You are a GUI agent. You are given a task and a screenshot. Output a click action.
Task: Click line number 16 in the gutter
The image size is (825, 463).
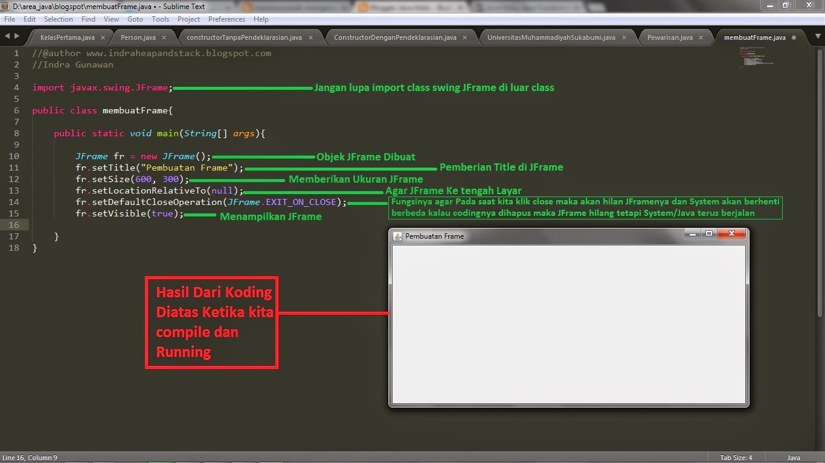(14, 225)
